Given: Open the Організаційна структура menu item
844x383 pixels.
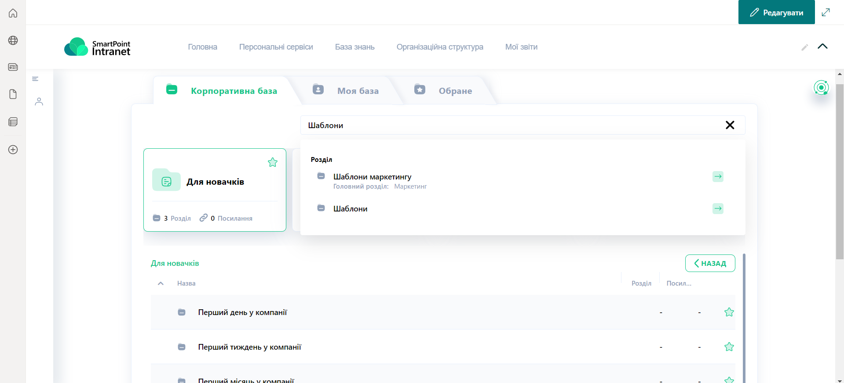Looking at the screenshot, I should point(439,47).
